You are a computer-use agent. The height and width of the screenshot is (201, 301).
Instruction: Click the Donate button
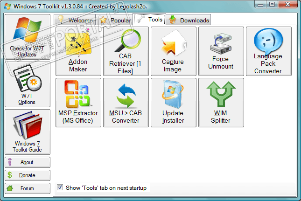[x=28, y=175]
